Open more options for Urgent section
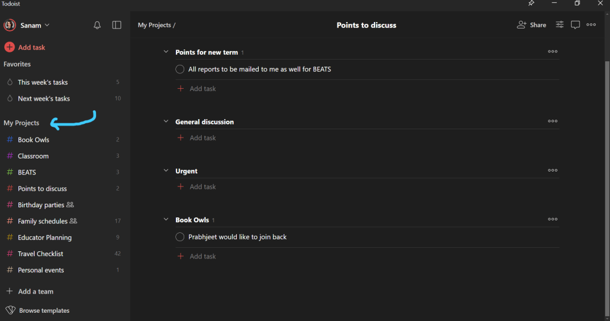Image resolution: width=610 pixels, height=321 pixels. [553, 170]
